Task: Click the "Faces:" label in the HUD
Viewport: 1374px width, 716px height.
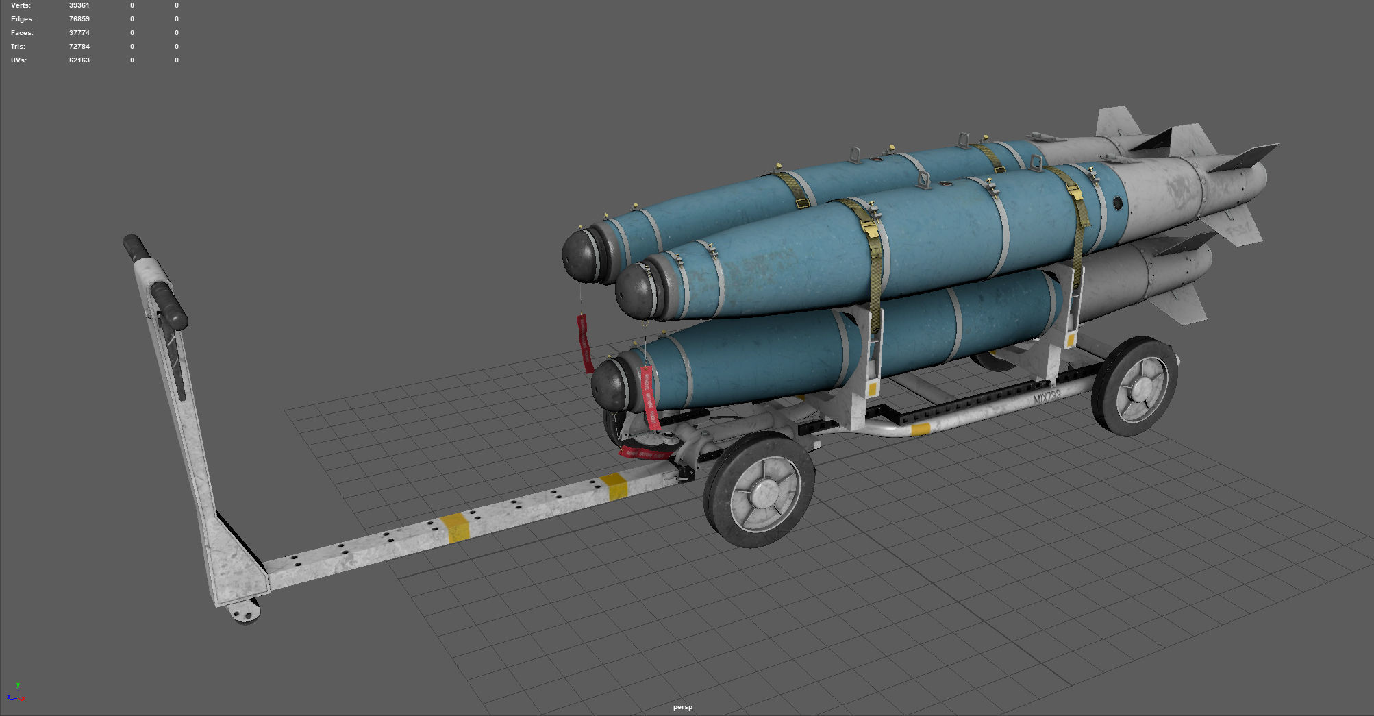Action: coord(22,33)
